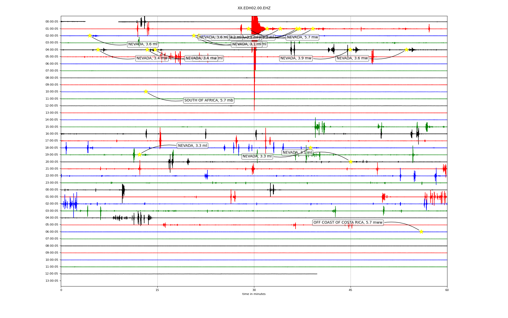The image size is (508, 318).
Task: Click the 15 tick on the x-axis
Action: (x=157, y=290)
